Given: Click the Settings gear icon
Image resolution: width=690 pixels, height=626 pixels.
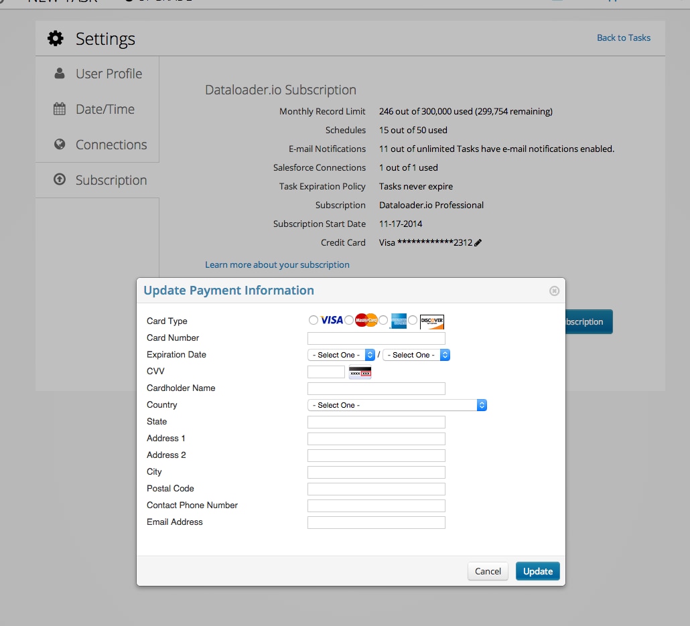Looking at the screenshot, I should [56, 39].
